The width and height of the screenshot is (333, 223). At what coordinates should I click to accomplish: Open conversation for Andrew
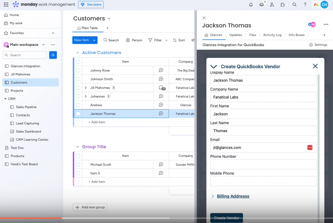coord(161,105)
